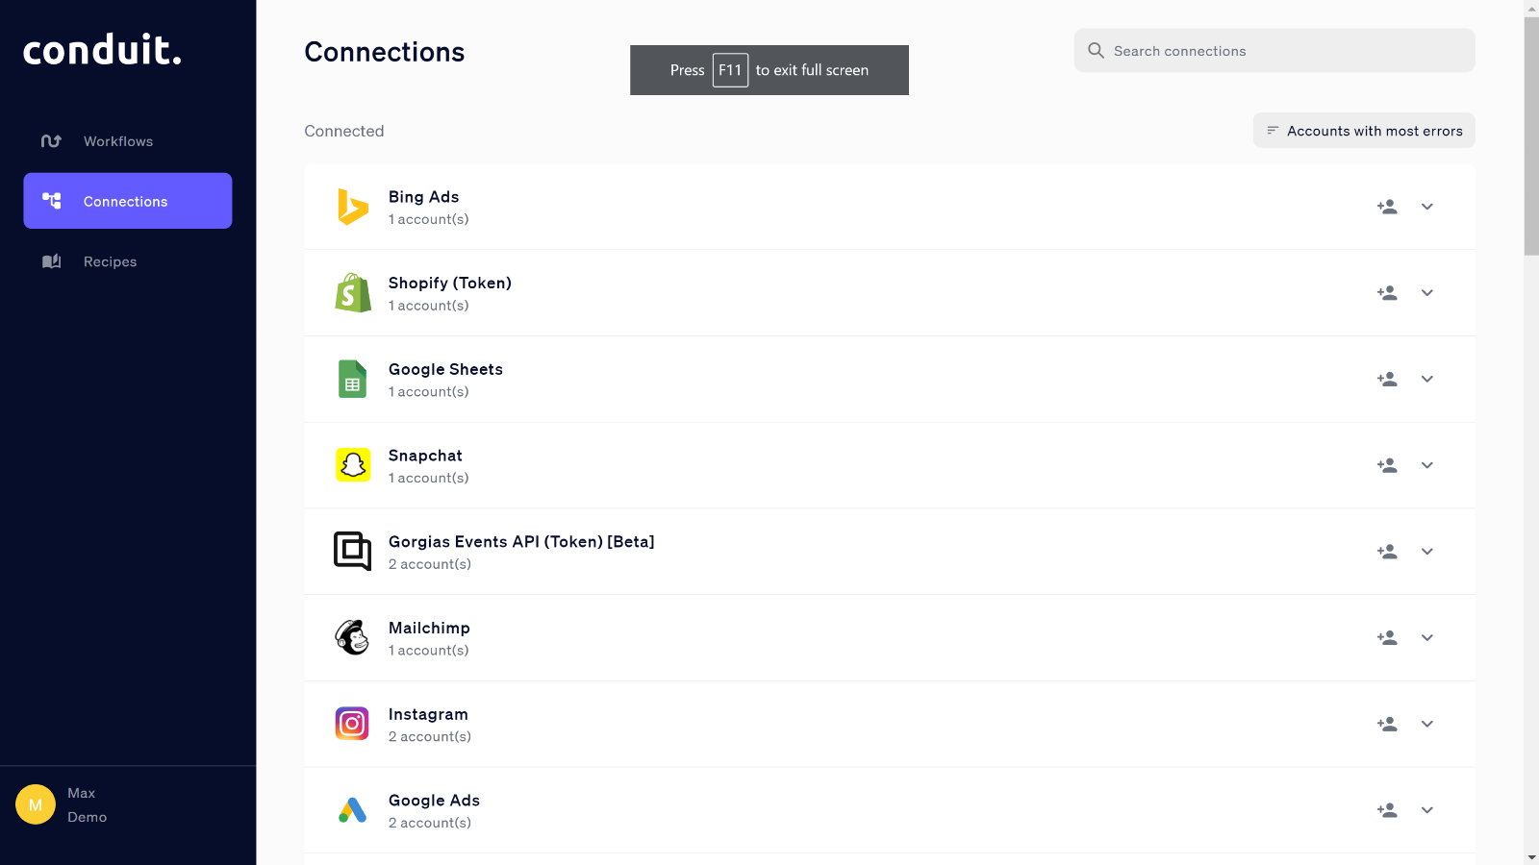Screen dimensions: 1539x865
Task: Open the Accounts with most errors sort
Action: pyautogui.click(x=1364, y=131)
